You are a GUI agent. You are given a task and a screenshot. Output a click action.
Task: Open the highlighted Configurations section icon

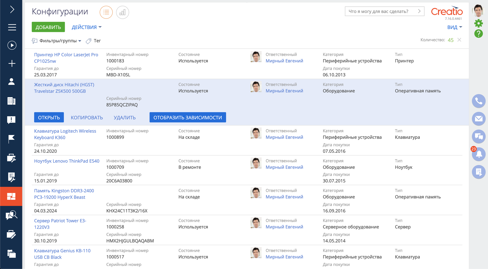(11, 196)
